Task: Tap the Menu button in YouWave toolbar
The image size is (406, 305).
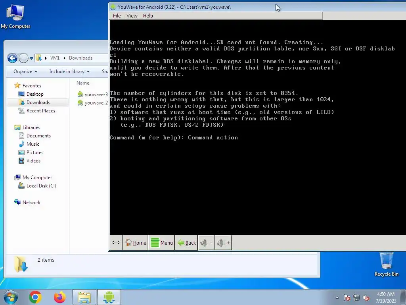Action: [162, 243]
